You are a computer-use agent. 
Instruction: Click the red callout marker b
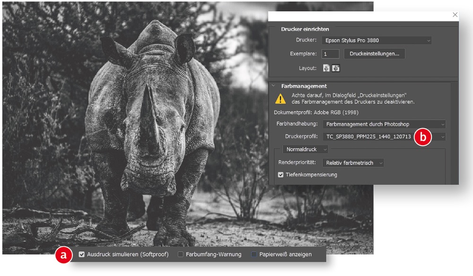point(423,137)
